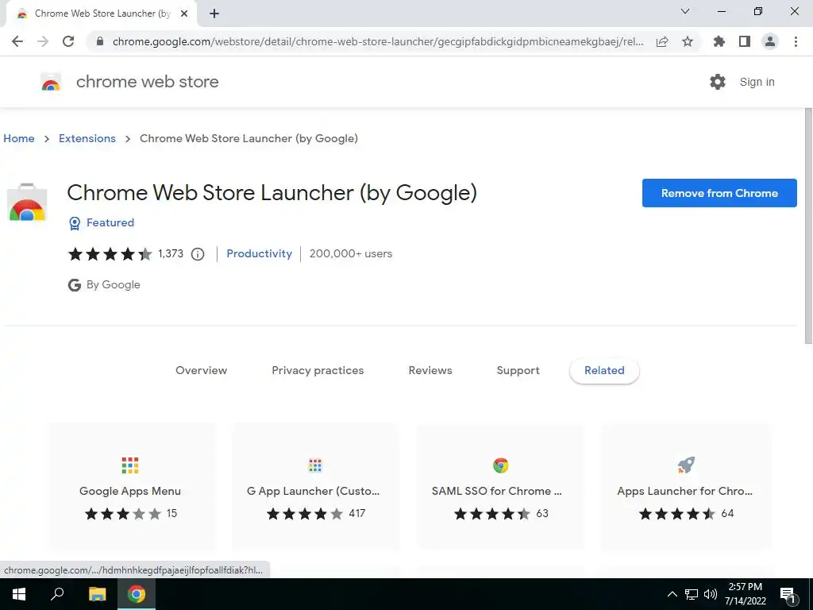
Task: Open the tab search dropdown arrow
Action: [x=685, y=11]
